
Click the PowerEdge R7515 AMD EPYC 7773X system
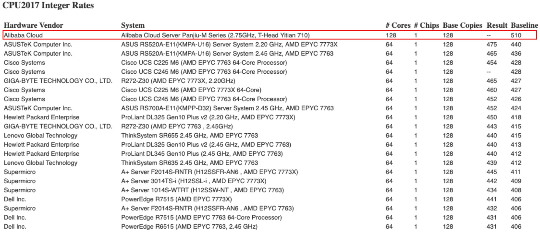click(176, 199)
